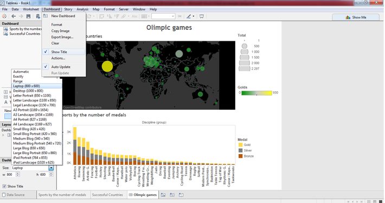The width and height of the screenshot is (385, 203).
Task: Click the Show Tabs status bar icon
Action: click(x=380, y=201)
